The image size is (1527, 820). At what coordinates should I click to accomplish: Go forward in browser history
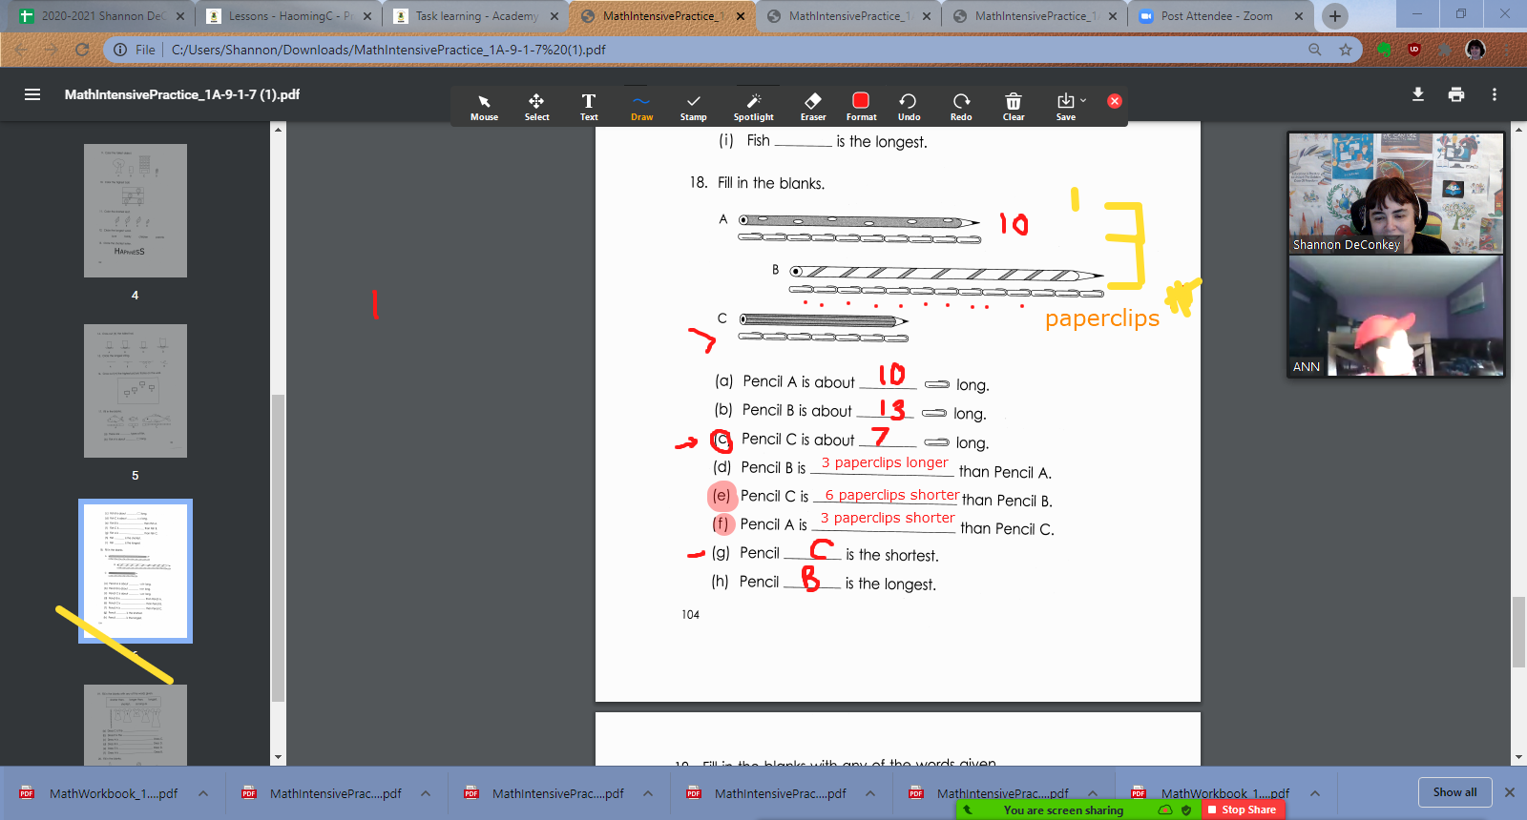[52, 50]
